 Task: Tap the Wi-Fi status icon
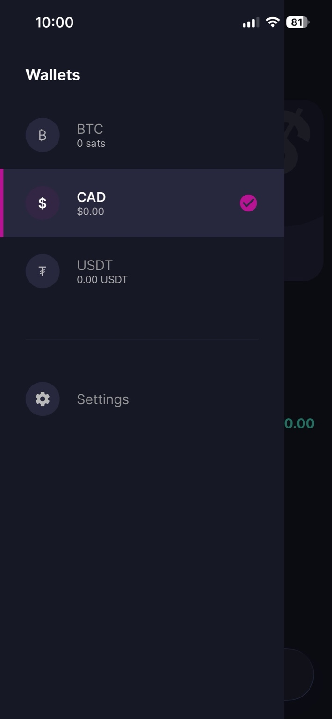272,22
